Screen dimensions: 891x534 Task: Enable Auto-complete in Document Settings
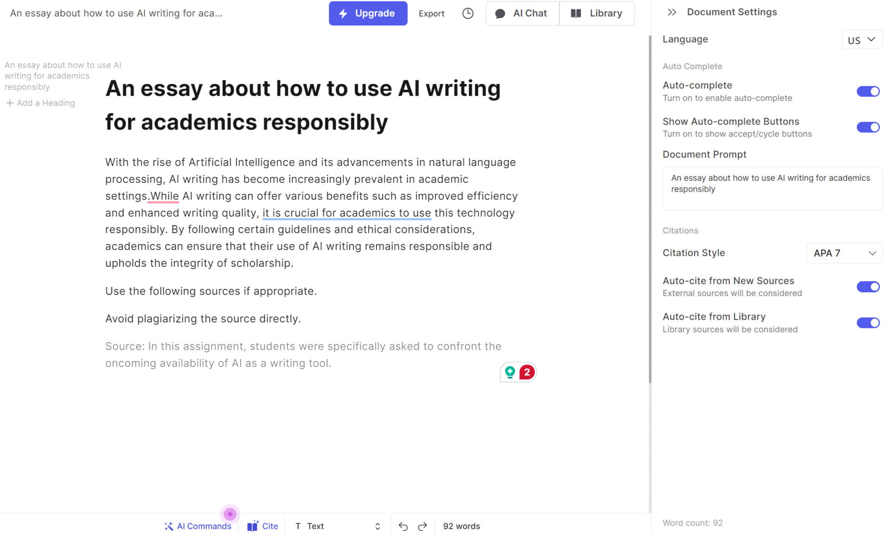tap(868, 91)
